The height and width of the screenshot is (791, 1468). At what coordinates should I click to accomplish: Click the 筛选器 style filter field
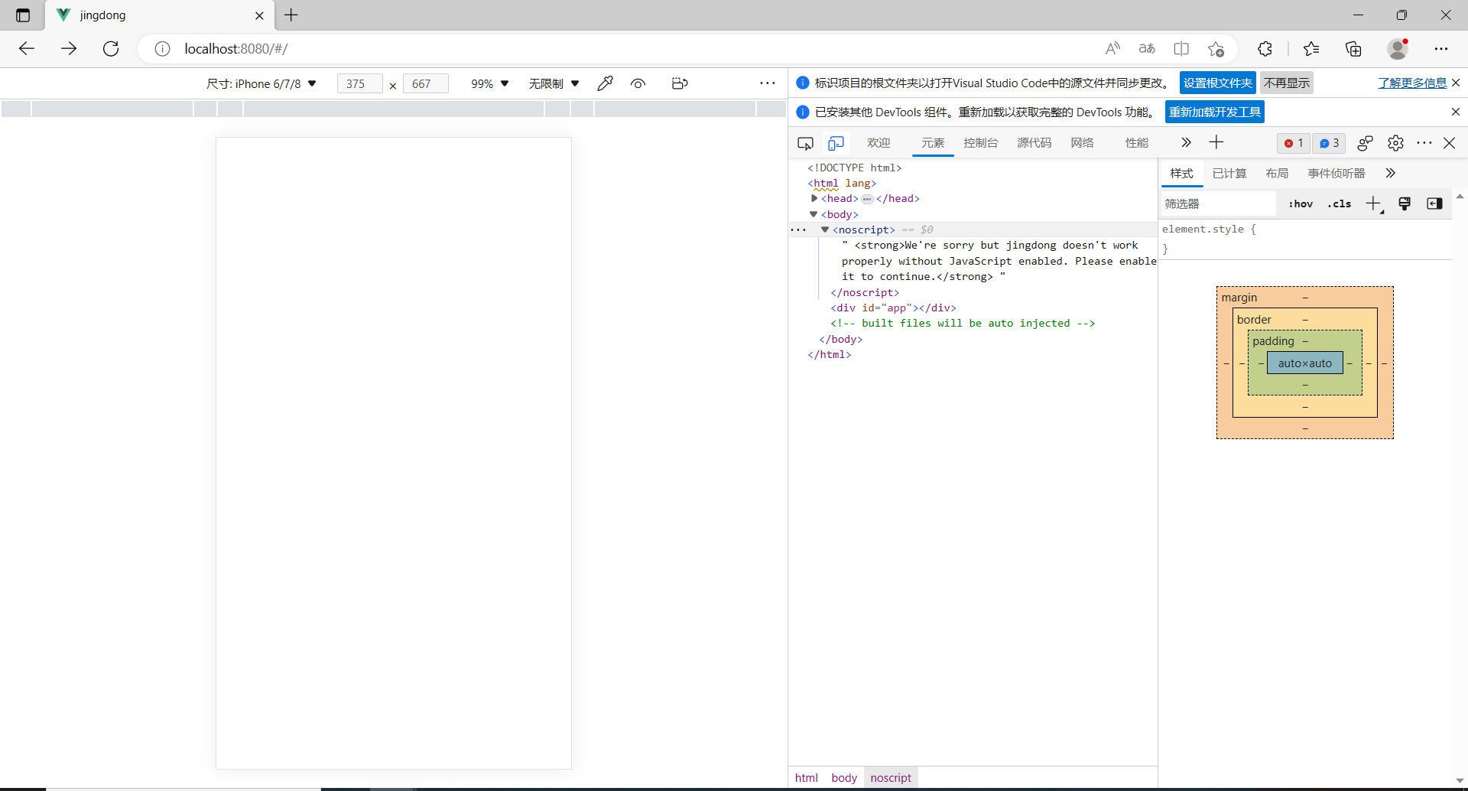click(1217, 203)
